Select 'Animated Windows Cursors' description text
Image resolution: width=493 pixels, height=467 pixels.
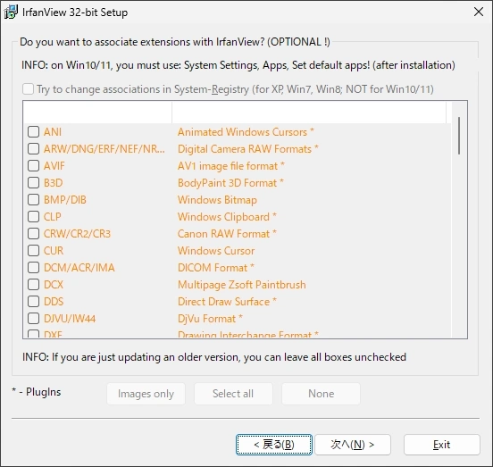click(246, 132)
